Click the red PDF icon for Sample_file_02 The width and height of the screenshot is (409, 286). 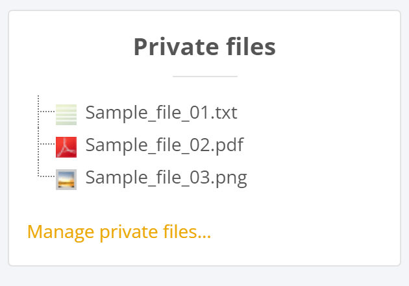66,147
